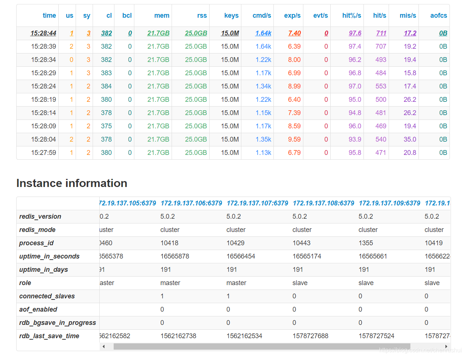Click uptime value 16566454
The width and height of the screenshot is (465, 357).
click(x=241, y=256)
